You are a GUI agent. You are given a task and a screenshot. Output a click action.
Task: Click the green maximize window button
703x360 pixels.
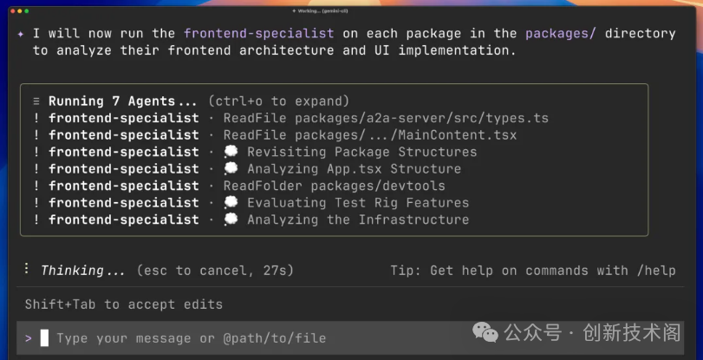(x=27, y=10)
